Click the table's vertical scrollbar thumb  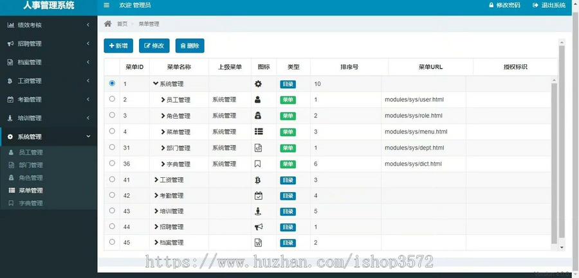(x=555, y=163)
